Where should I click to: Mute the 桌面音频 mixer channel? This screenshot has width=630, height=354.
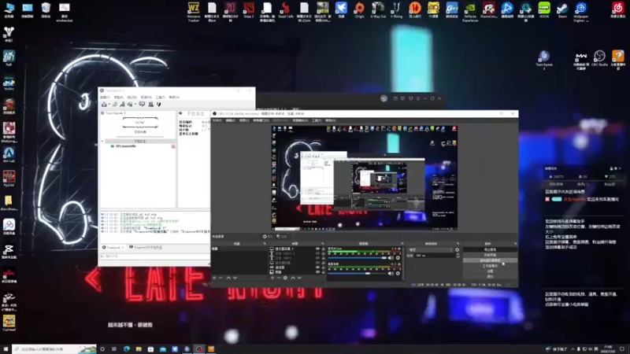click(391, 273)
